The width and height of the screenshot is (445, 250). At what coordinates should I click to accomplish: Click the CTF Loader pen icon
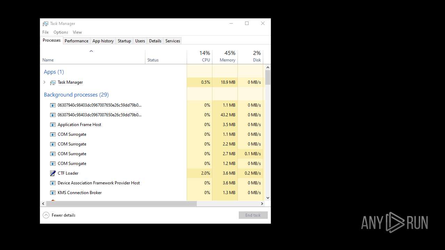click(x=53, y=173)
